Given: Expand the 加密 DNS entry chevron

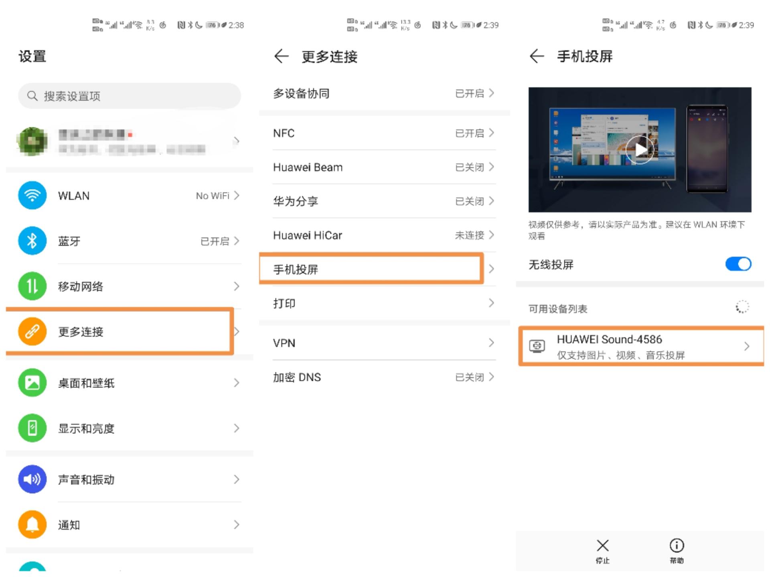Looking at the screenshot, I should tap(491, 377).
